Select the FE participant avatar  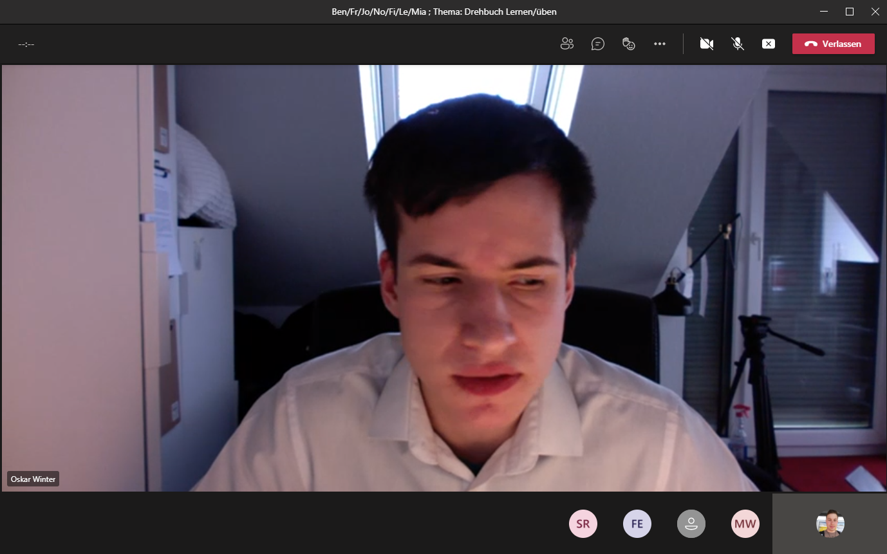point(637,524)
